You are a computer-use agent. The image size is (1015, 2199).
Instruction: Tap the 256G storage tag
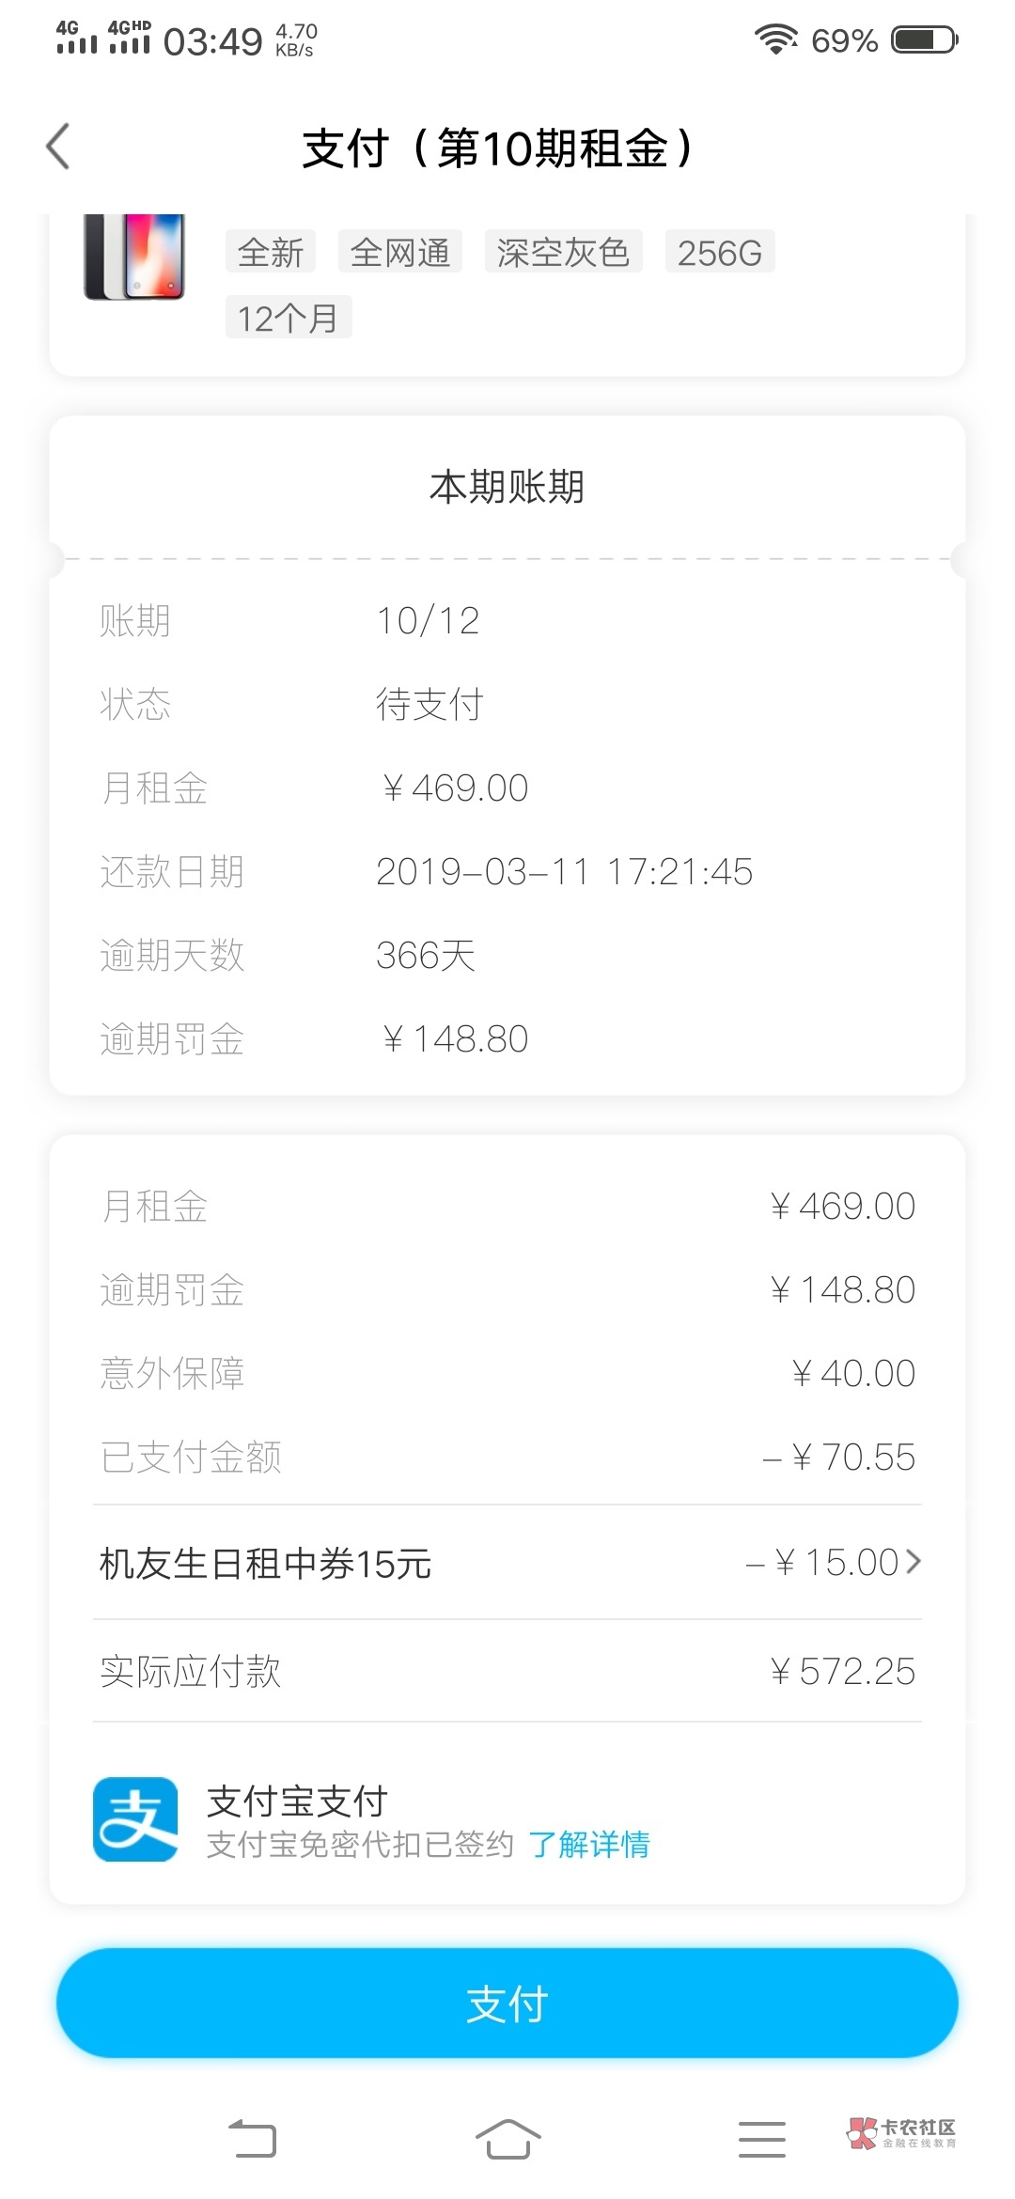(x=720, y=253)
